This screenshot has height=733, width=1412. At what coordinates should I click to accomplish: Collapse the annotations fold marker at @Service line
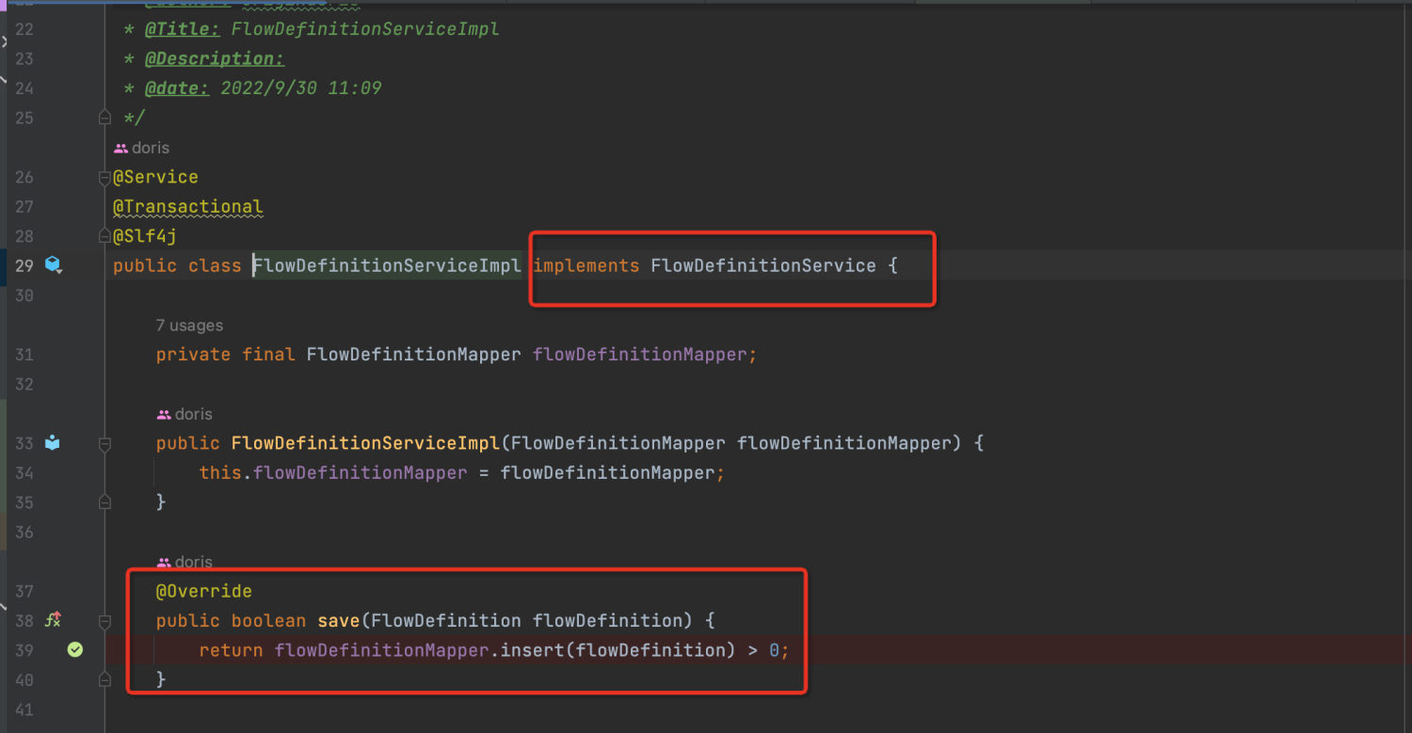coord(104,178)
